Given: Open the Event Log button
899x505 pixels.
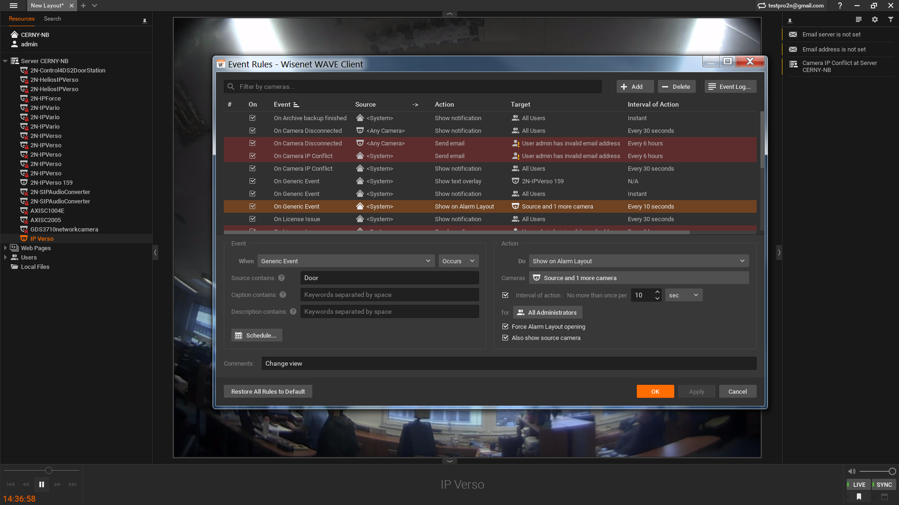Looking at the screenshot, I should (730, 87).
